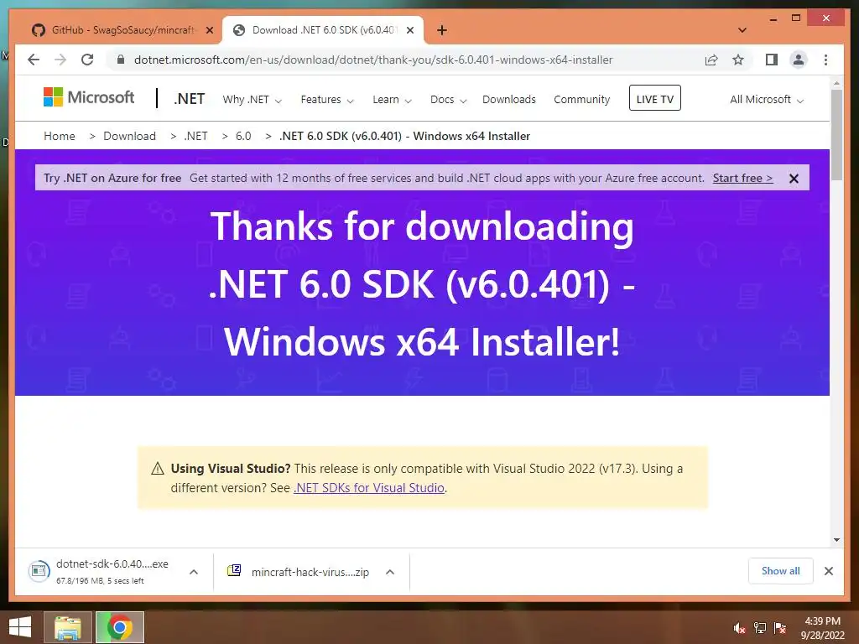Click the Microsoft logo

click(89, 97)
